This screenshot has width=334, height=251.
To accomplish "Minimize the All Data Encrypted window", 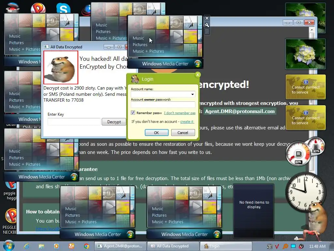I will click(109, 47).
